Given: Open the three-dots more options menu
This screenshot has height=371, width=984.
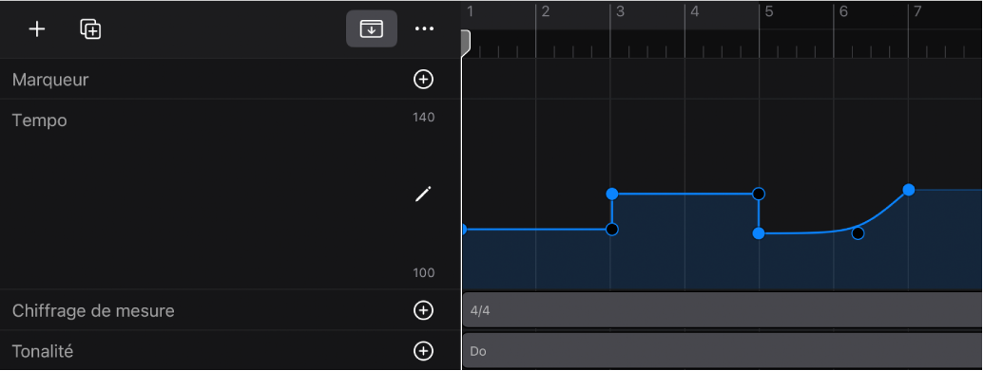Looking at the screenshot, I should coord(424,28).
